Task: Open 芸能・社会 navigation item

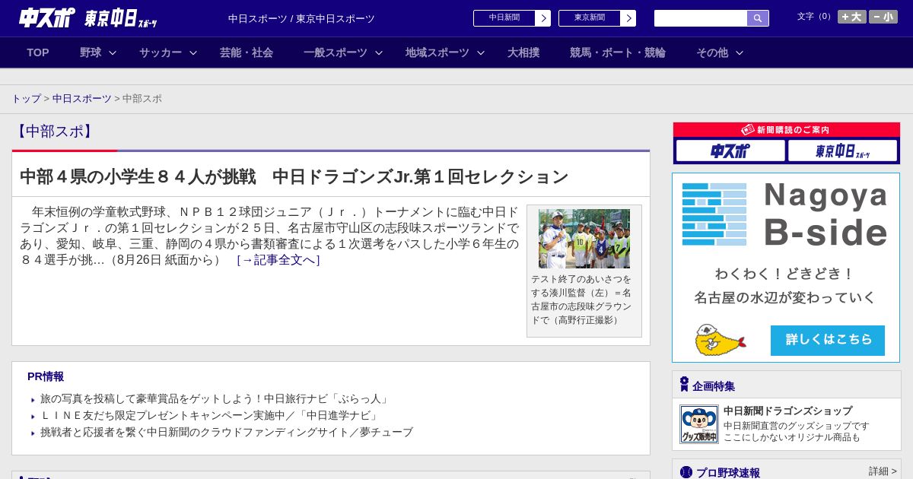Action: pos(247,52)
